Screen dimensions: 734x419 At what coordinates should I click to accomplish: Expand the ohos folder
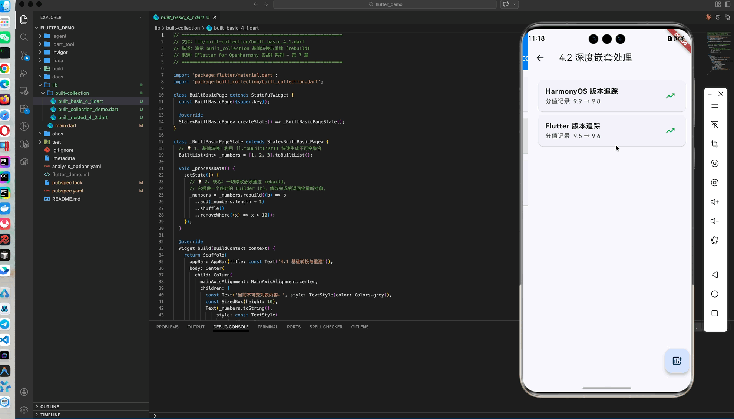point(57,134)
